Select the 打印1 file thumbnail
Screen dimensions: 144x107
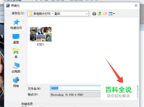click(41, 34)
